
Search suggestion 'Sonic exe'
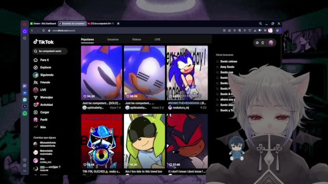click(227, 72)
